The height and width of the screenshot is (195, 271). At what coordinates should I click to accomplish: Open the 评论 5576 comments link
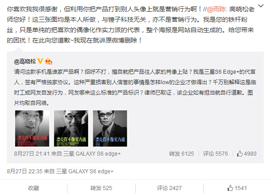coord(215,154)
